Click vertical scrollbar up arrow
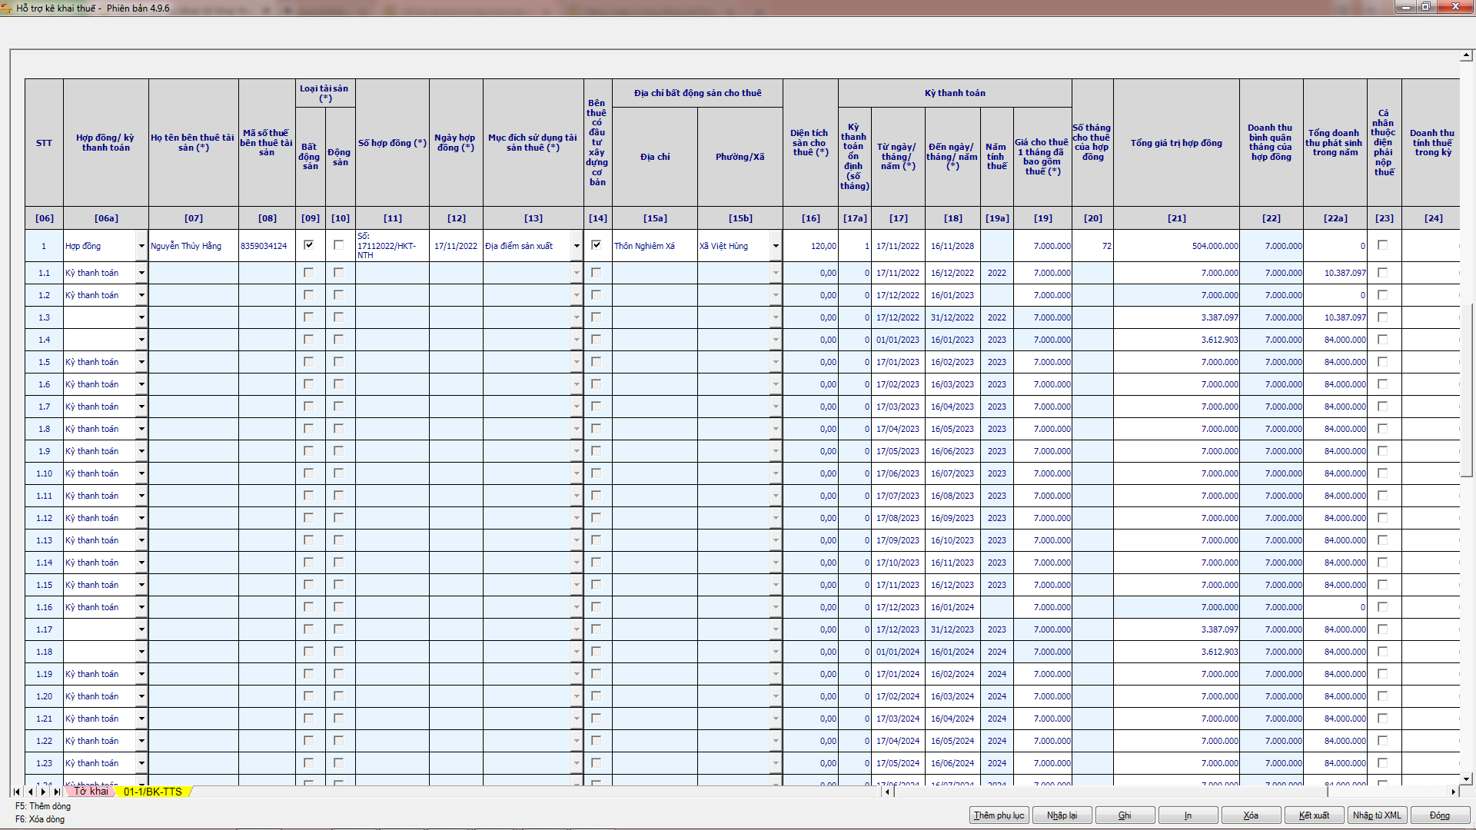1476x830 pixels. coord(1466,55)
